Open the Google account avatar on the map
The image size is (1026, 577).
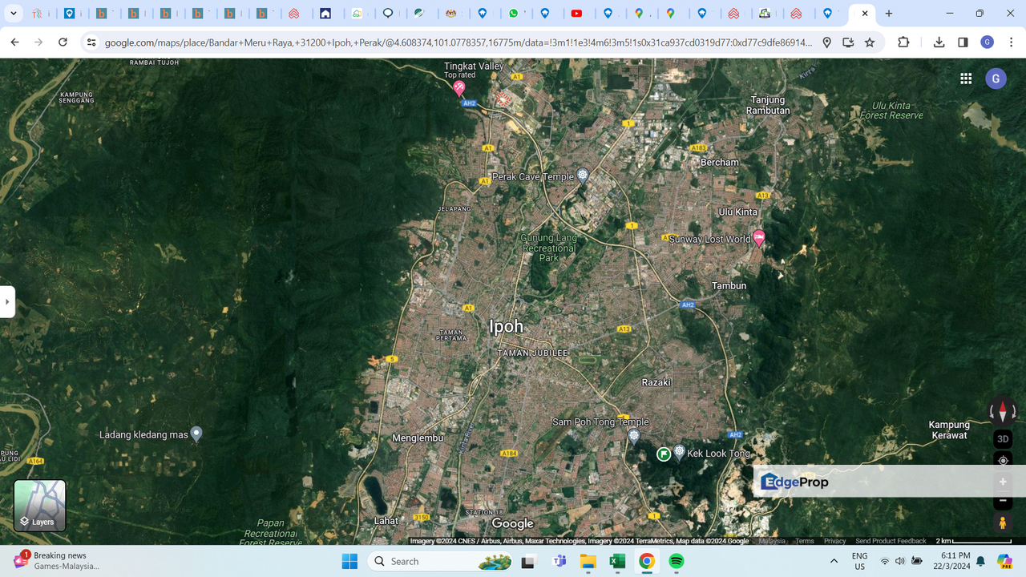pos(996,78)
